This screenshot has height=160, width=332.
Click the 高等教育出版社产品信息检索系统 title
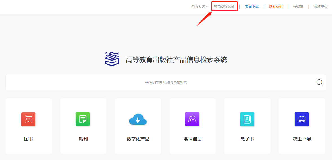pyautogui.click(x=176, y=60)
